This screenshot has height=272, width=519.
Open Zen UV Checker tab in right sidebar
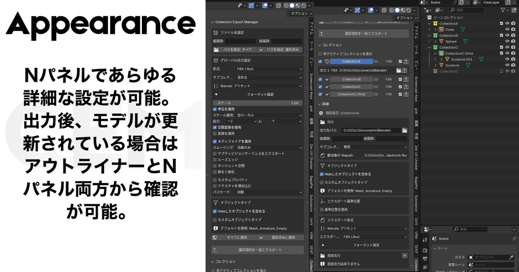click(416, 158)
